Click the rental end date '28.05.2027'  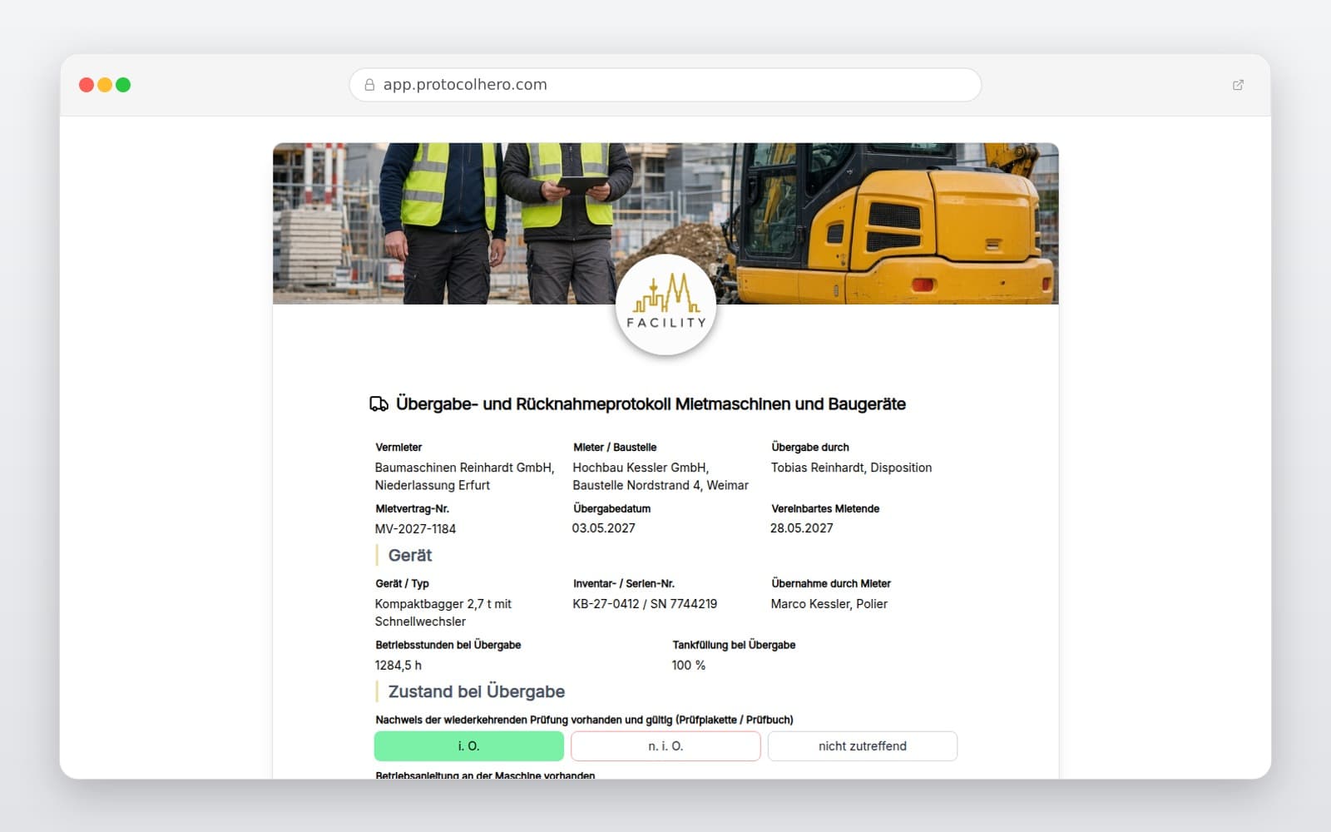tap(801, 528)
